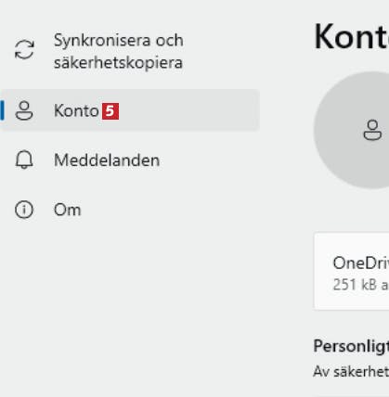Click the OneDrive title in storage card
The image size is (389, 397).
[x=360, y=263]
